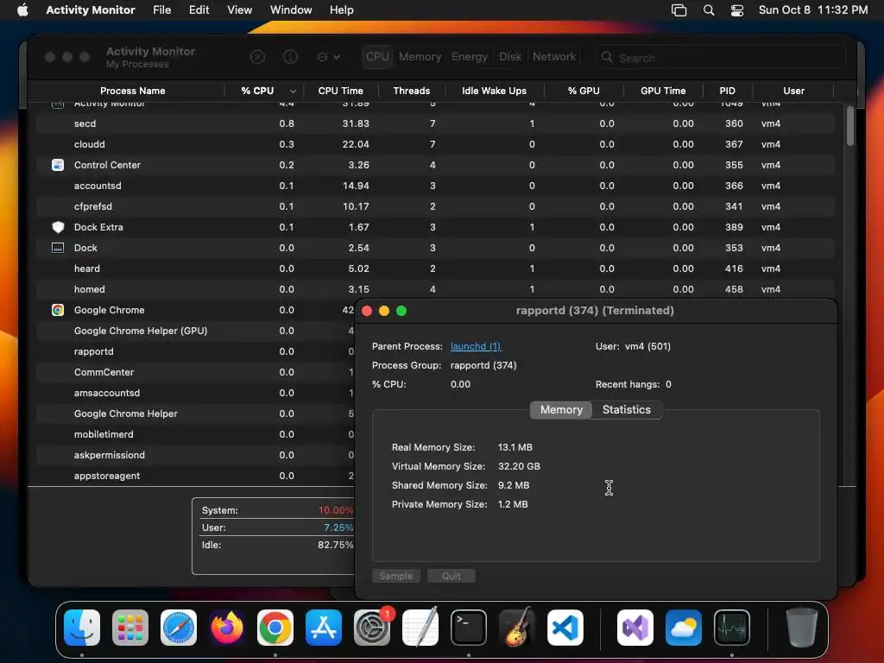Click in the Search field
This screenshot has height=663, width=884.
pos(721,58)
